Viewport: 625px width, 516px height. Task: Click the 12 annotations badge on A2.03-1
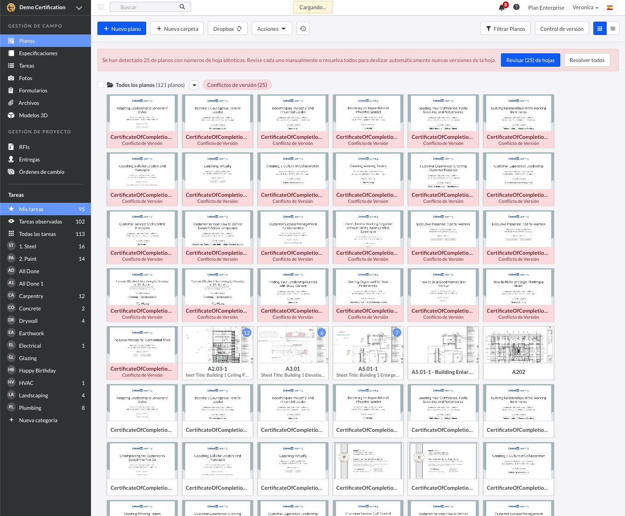coord(247,333)
